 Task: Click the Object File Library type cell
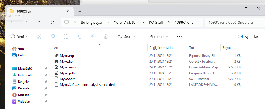pyautogui.click(x=202, y=62)
